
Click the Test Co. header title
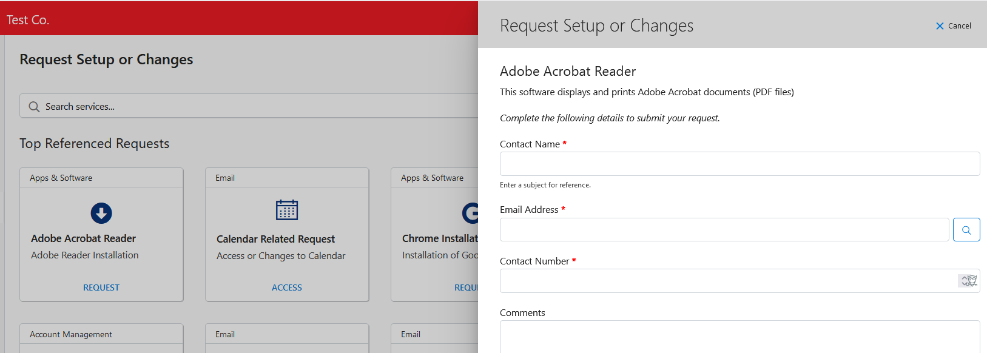click(28, 20)
